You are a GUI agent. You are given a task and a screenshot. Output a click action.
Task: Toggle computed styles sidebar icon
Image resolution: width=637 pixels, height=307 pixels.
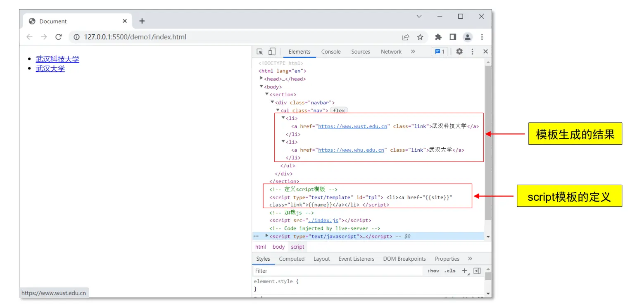(x=477, y=271)
